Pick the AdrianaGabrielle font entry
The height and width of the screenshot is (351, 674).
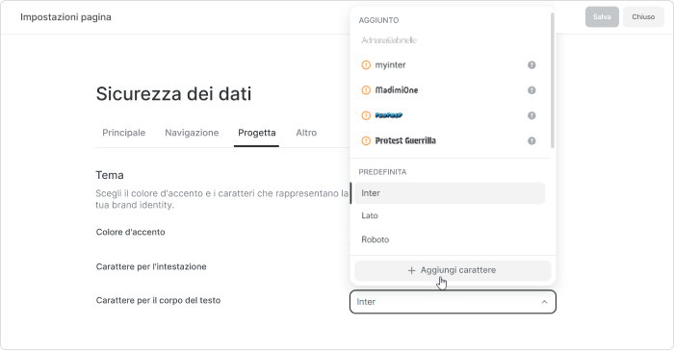[x=450, y=40]
